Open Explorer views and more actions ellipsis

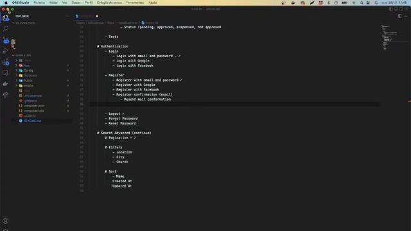(x=67, y=16)
